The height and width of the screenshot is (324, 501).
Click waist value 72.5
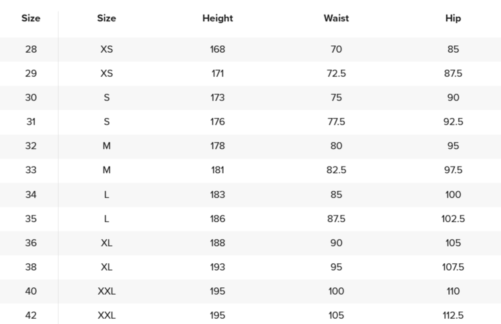pyautogui.click(x=336, y=73)
